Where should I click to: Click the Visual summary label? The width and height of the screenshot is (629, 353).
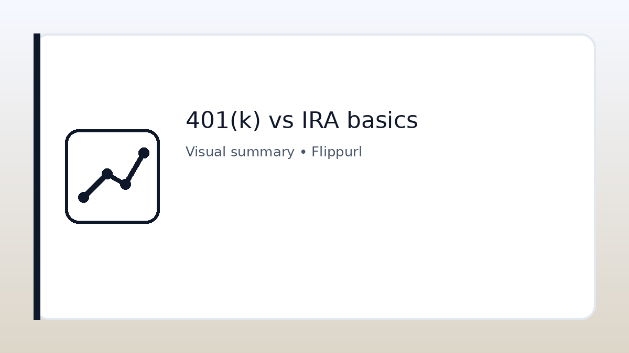(240, 152)
